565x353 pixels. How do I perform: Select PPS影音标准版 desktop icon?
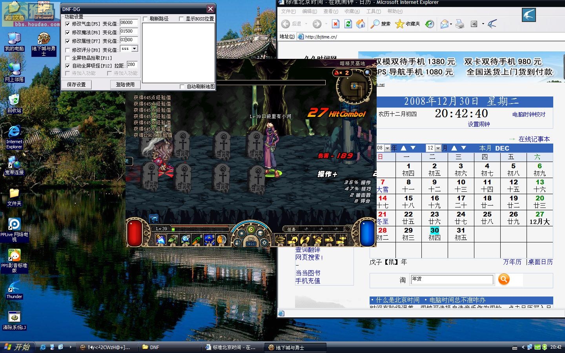pyautogui.click(x=14, y=260)
